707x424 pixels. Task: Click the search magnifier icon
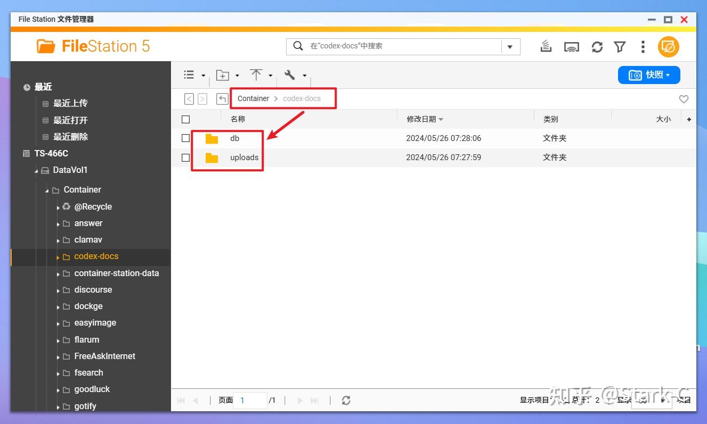coord(298,46)
